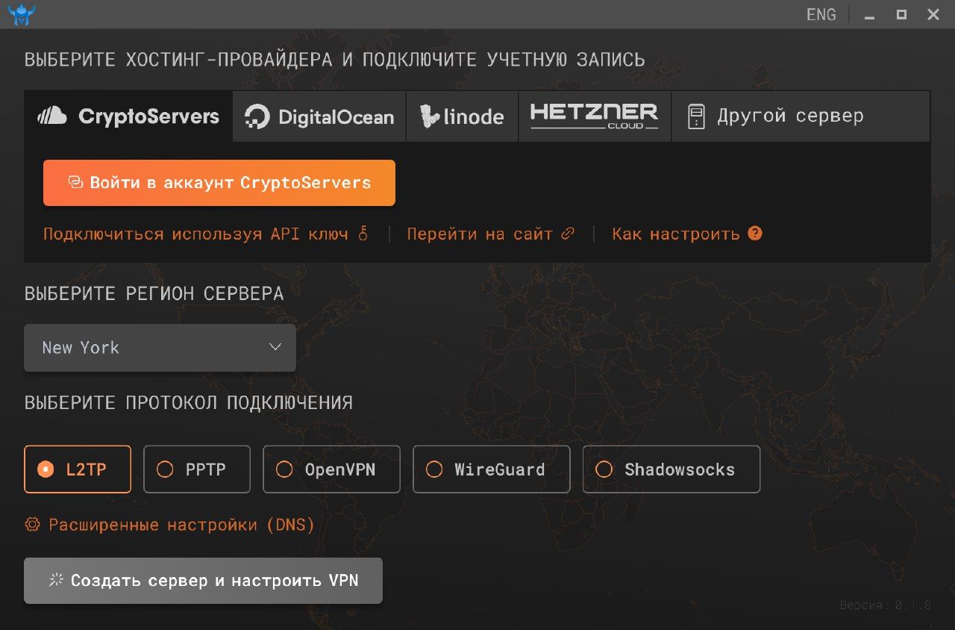Minimize the VPN app window
Viewport: 955px width, 630px height.
[x=869, y=15]
